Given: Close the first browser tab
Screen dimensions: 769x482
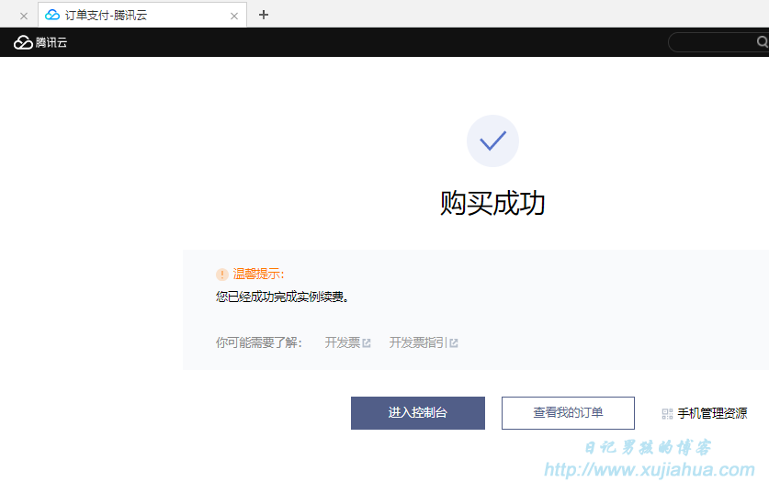Looking at the screenshot, I should click(x=24, y=17).
